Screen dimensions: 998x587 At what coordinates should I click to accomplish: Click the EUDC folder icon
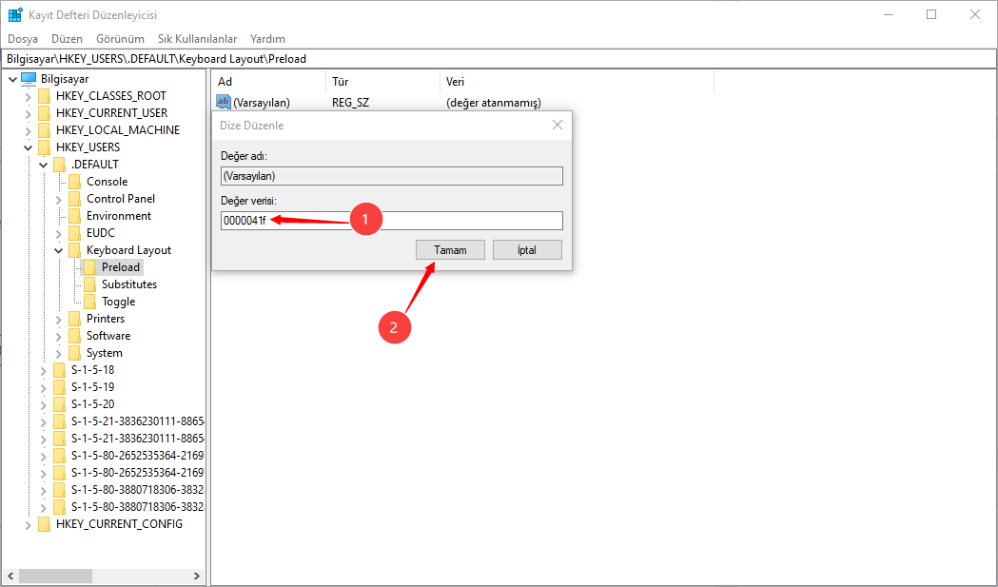74,234
